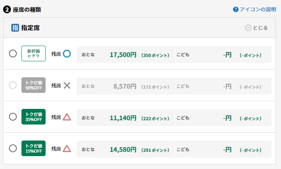The width and height of the screenshot is (281, 169).
Task: Click the 11,140円 adult price
Action: tap(123, 118)
